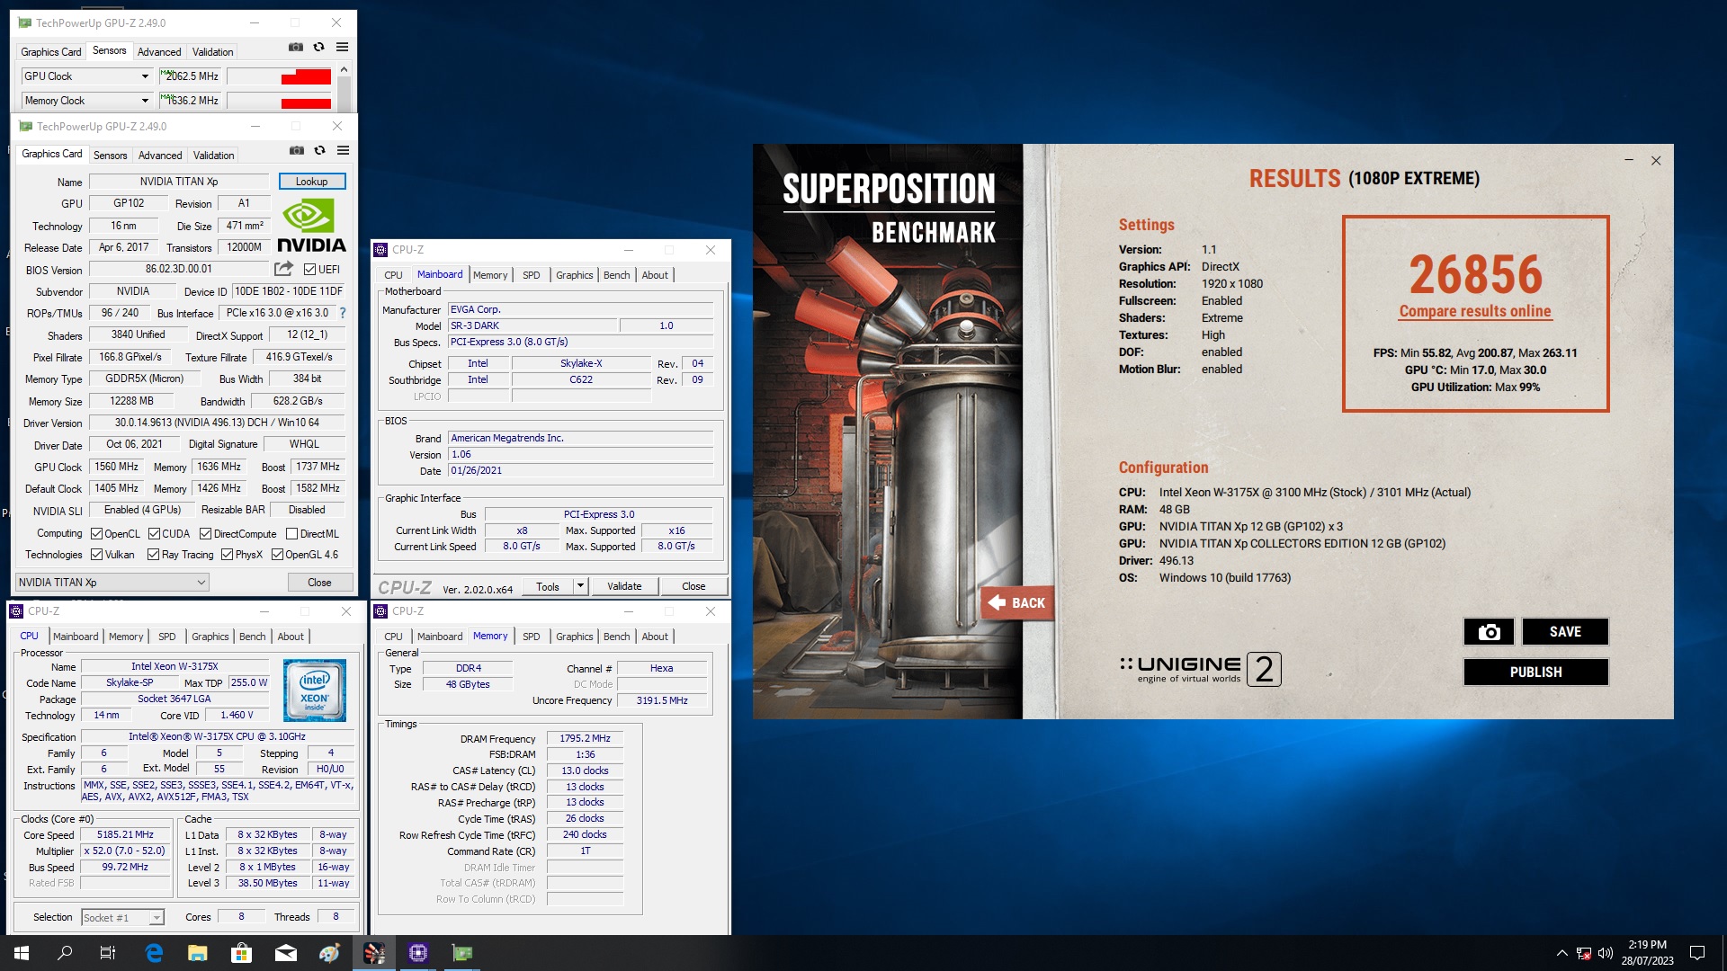Click Close button in GPU-Z Graphics Card window
This screenshot has width=1727, height=971.
[x=319, y=583]
